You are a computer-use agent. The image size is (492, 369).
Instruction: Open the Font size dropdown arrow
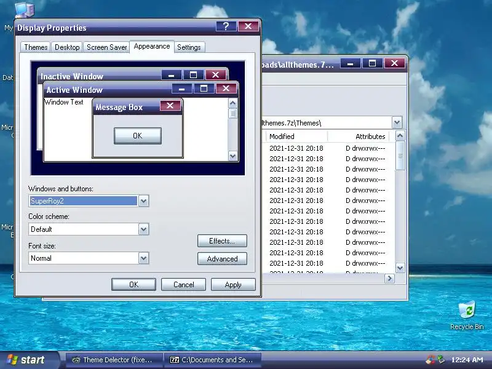pyautogui.click(x=143, y=258)
